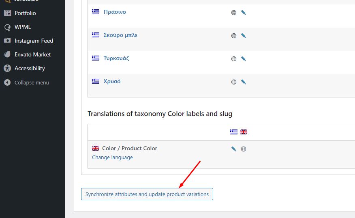Collapse the admin sidebar menu
Screen dimensions: 355x218
(x=31, y=82)
